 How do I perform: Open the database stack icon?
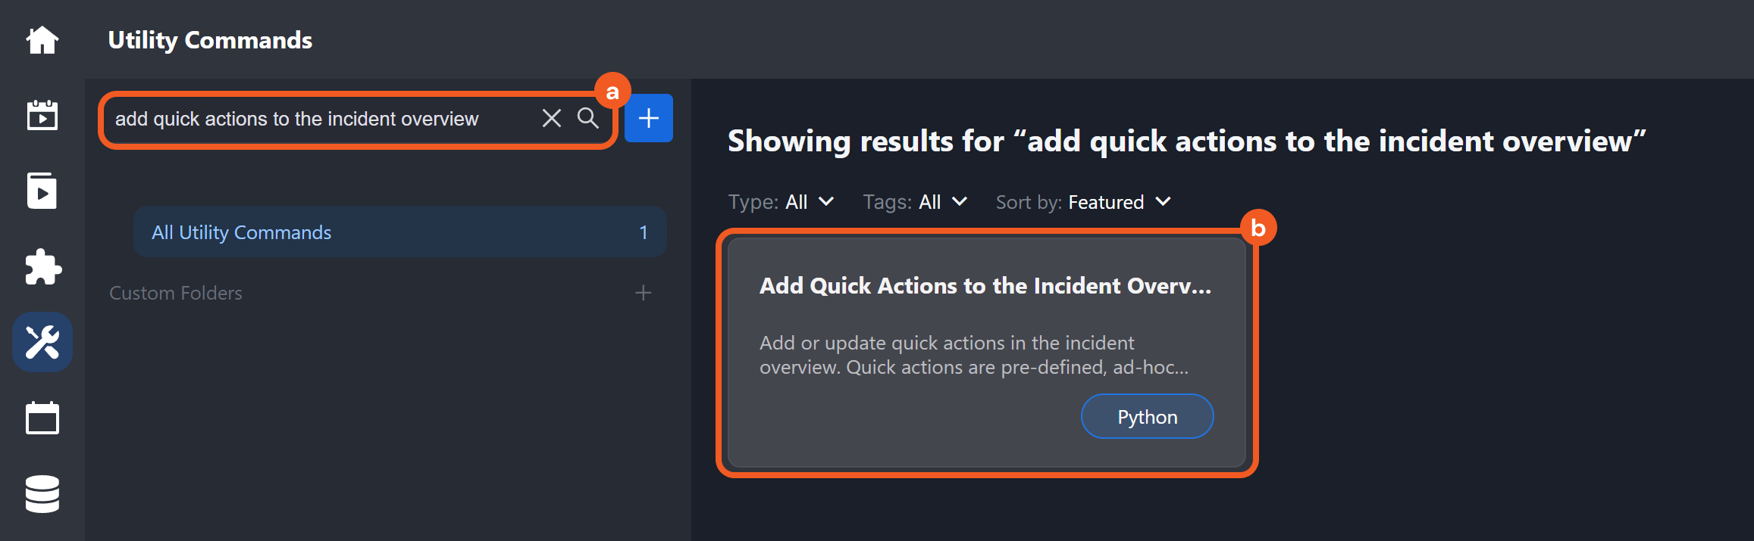pyautogui.click(x=42, y=494)
